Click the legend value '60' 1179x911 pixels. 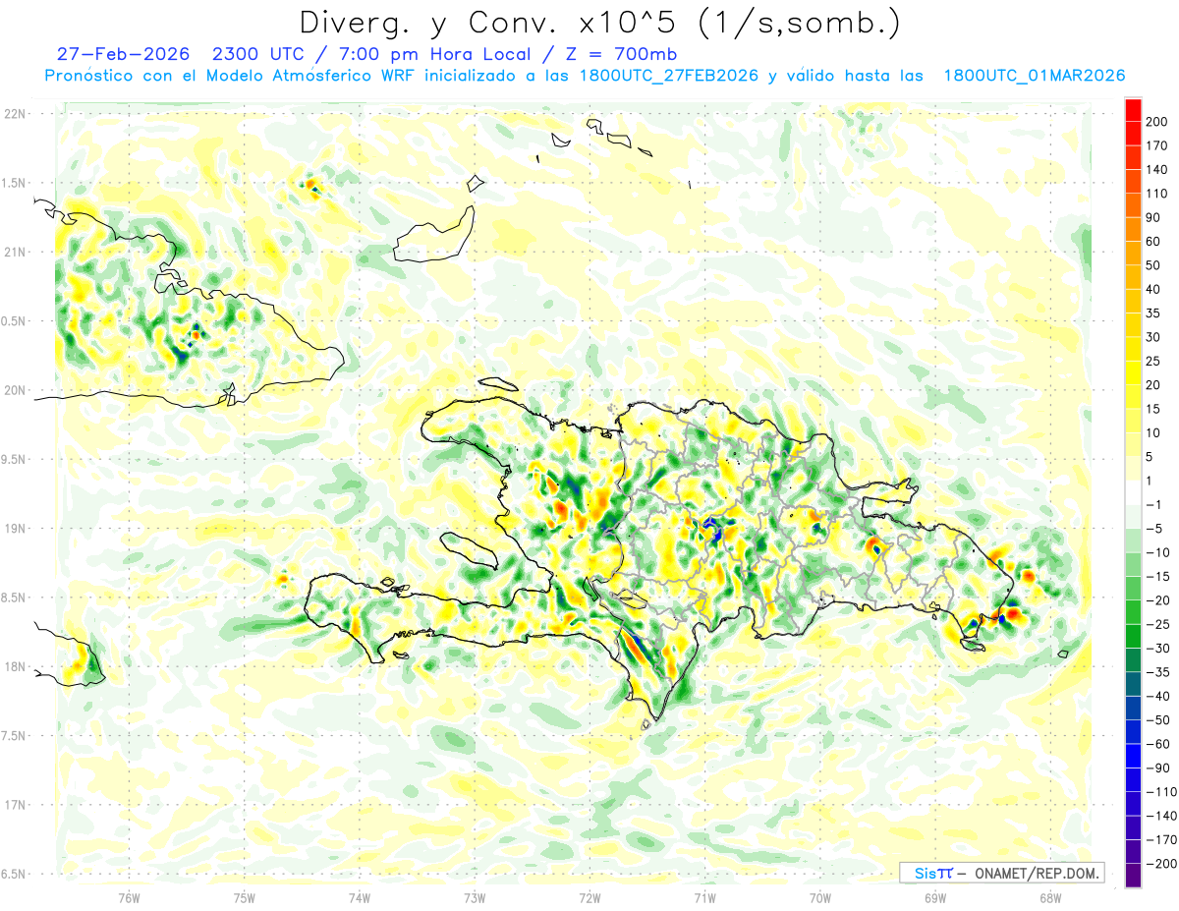coord(1153,242)
